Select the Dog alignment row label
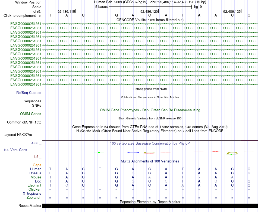Image resolution: width=258 pixels, height=212 pixels. (38, 181)
